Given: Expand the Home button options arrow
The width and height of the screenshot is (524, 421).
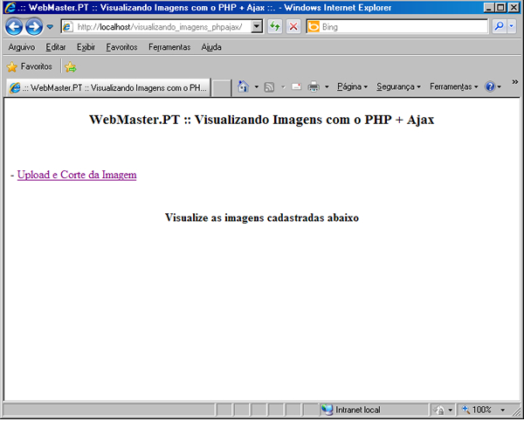Looking at the screenshot, I should (x=256, y=86).
